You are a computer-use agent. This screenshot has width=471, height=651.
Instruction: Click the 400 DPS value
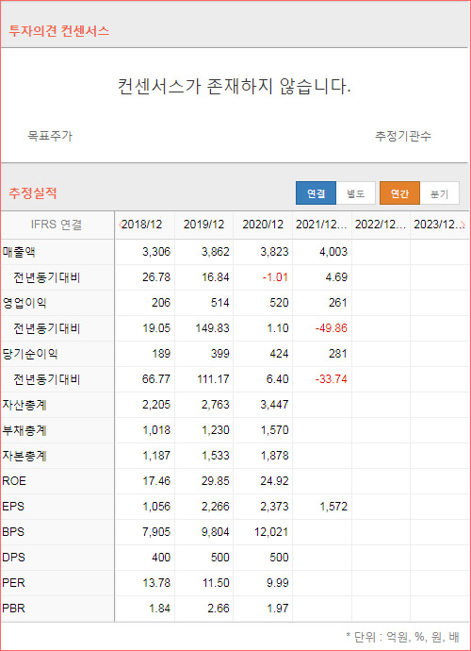click(x=161, y=558)
